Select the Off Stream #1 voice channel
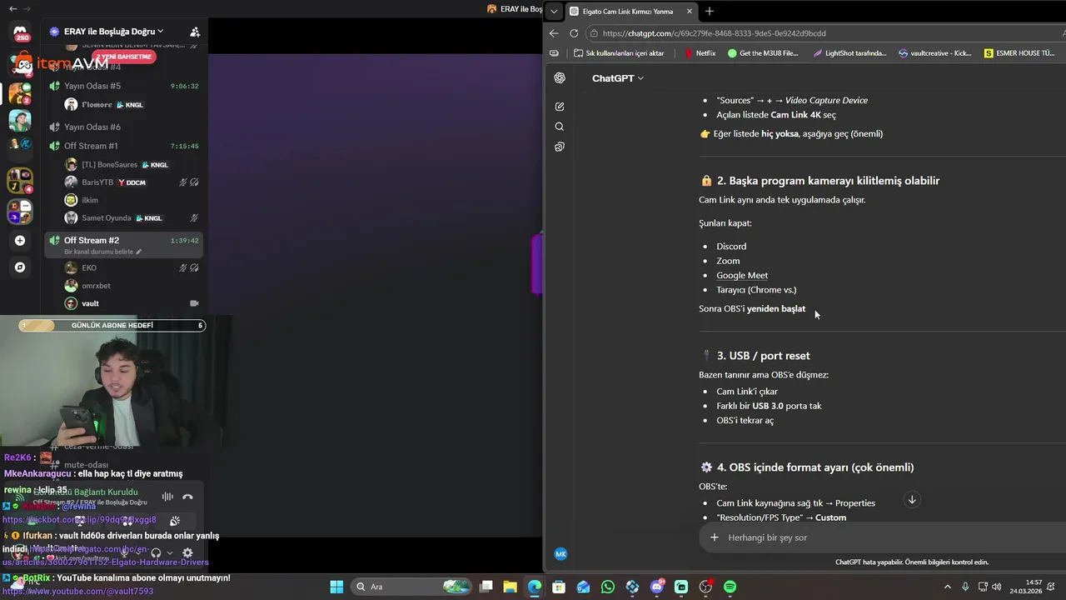Viewport: 1066px width, 600px height. 123,146
